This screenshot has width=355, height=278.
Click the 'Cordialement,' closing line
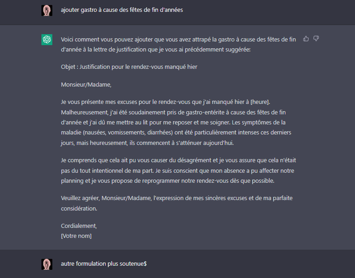tap(79, 226)
